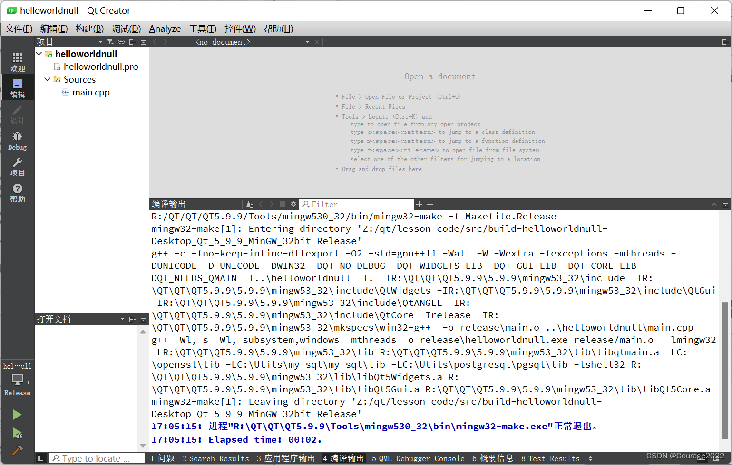
Task: Go back using the editor left arrow
Action: tap(155, 42)
